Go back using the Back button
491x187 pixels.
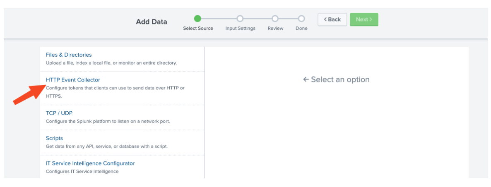332,19
